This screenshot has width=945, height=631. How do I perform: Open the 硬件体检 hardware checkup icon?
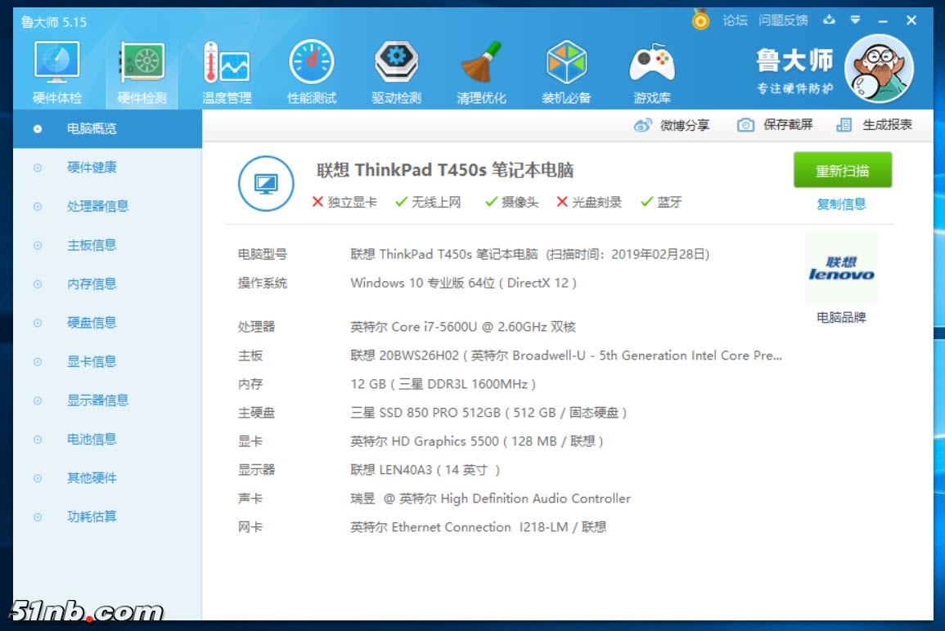click(x=57, y=64)
